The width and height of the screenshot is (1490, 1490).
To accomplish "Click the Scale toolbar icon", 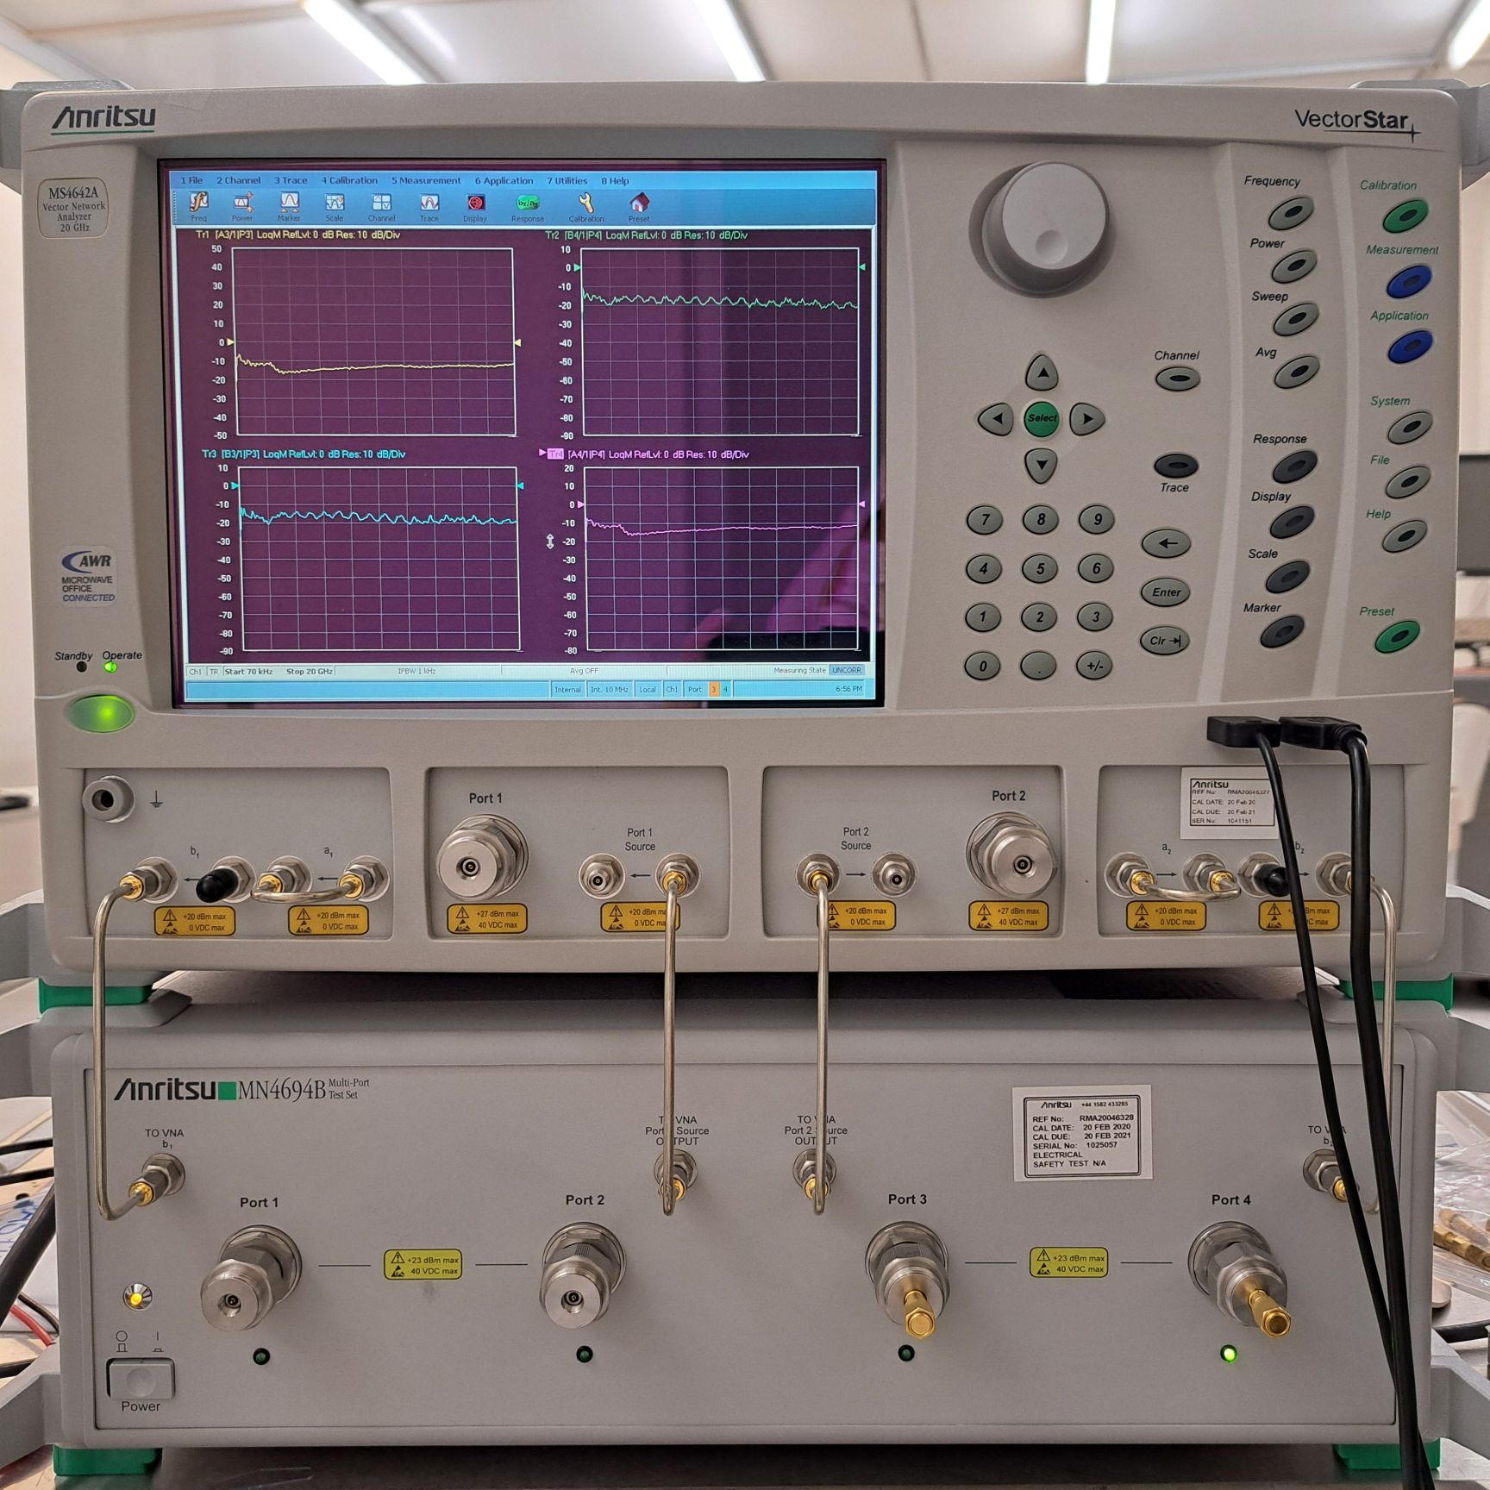I will pos(335,206).
